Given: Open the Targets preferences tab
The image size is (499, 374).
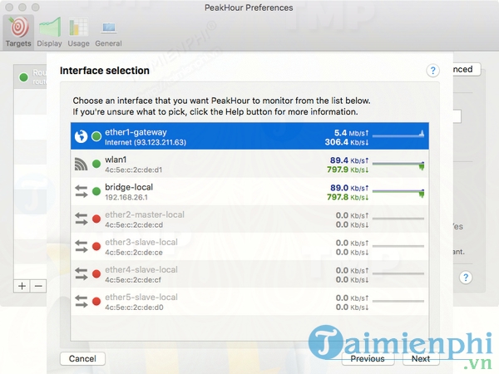Looking at the screenshot, I should 18,32.
